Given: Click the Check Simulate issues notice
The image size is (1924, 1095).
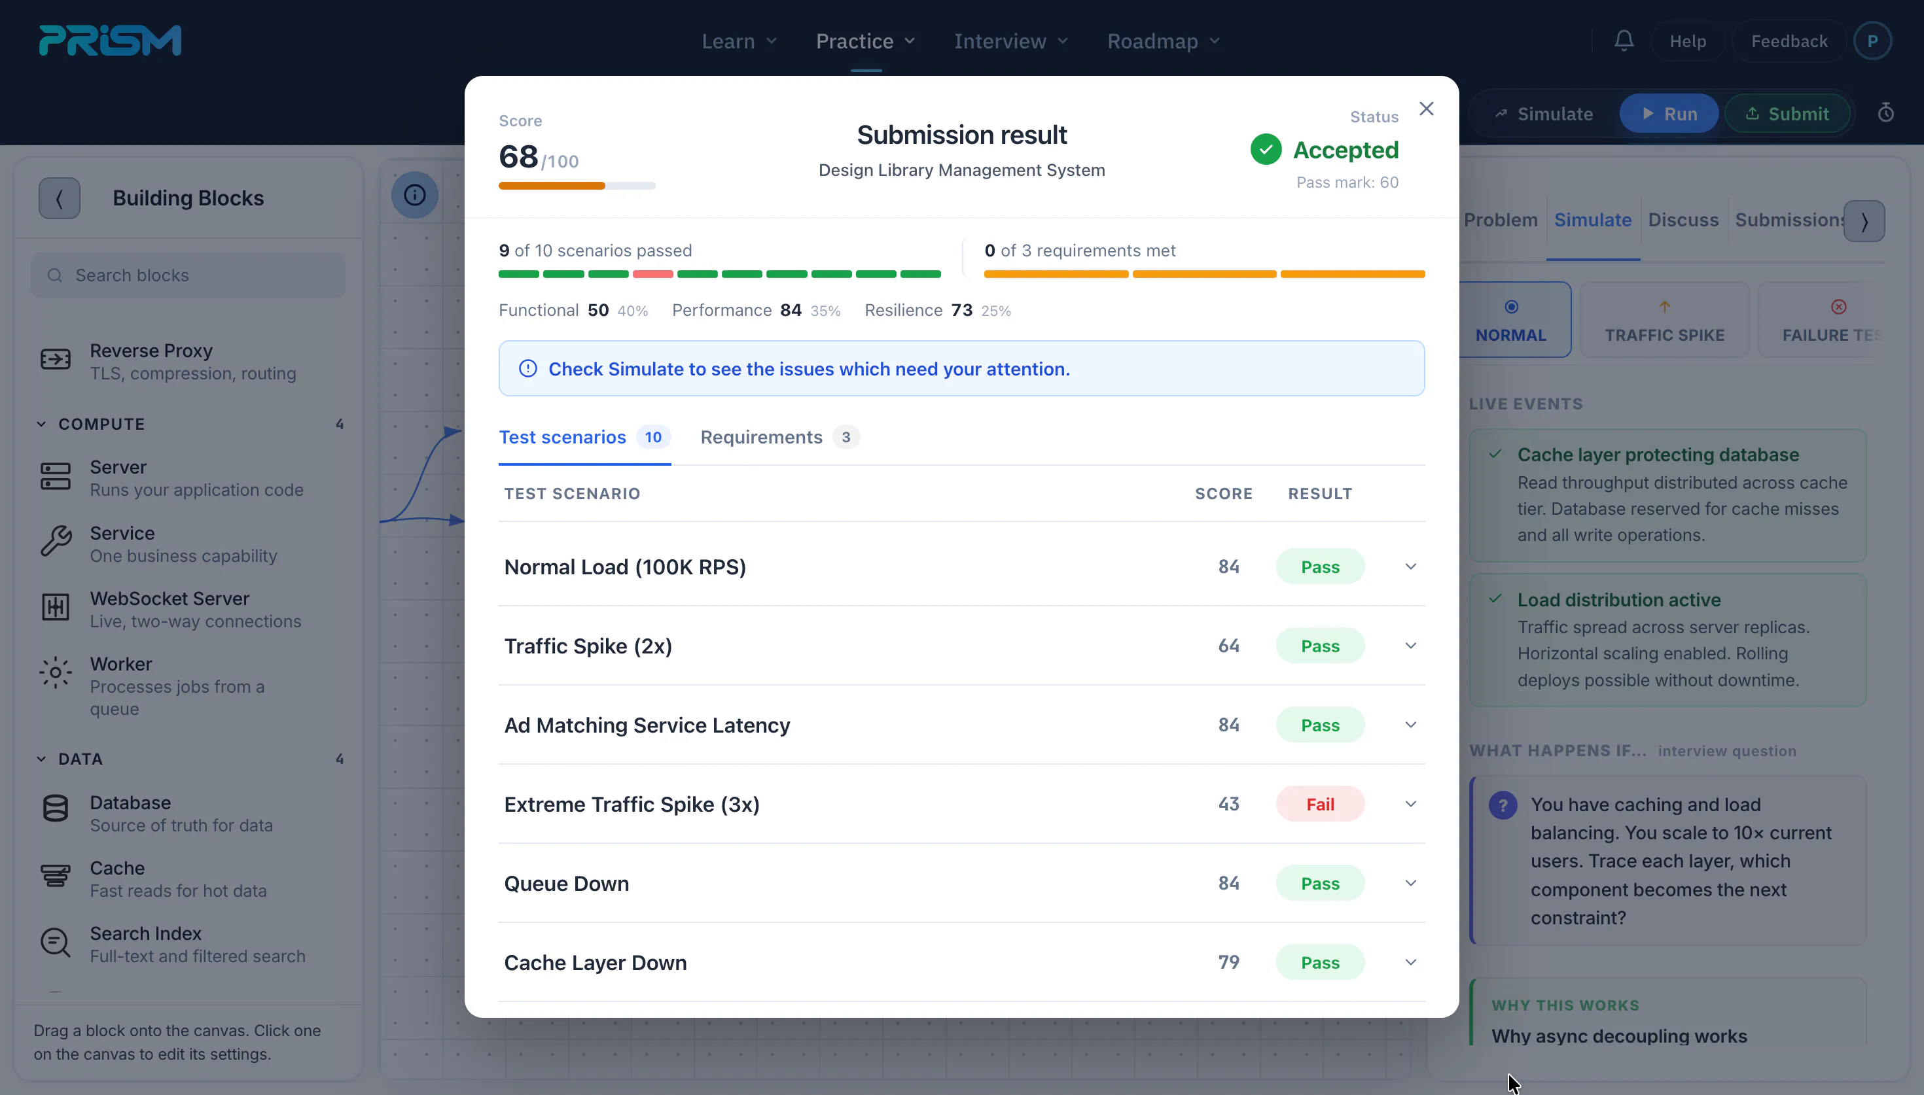Looking at the screenshot, I should click(961, 368).
